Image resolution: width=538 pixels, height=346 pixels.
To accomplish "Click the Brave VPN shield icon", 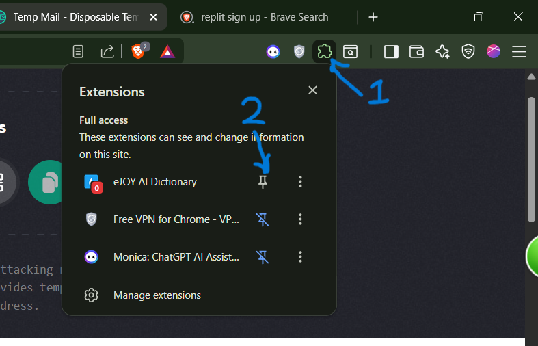I will point(468,52).
